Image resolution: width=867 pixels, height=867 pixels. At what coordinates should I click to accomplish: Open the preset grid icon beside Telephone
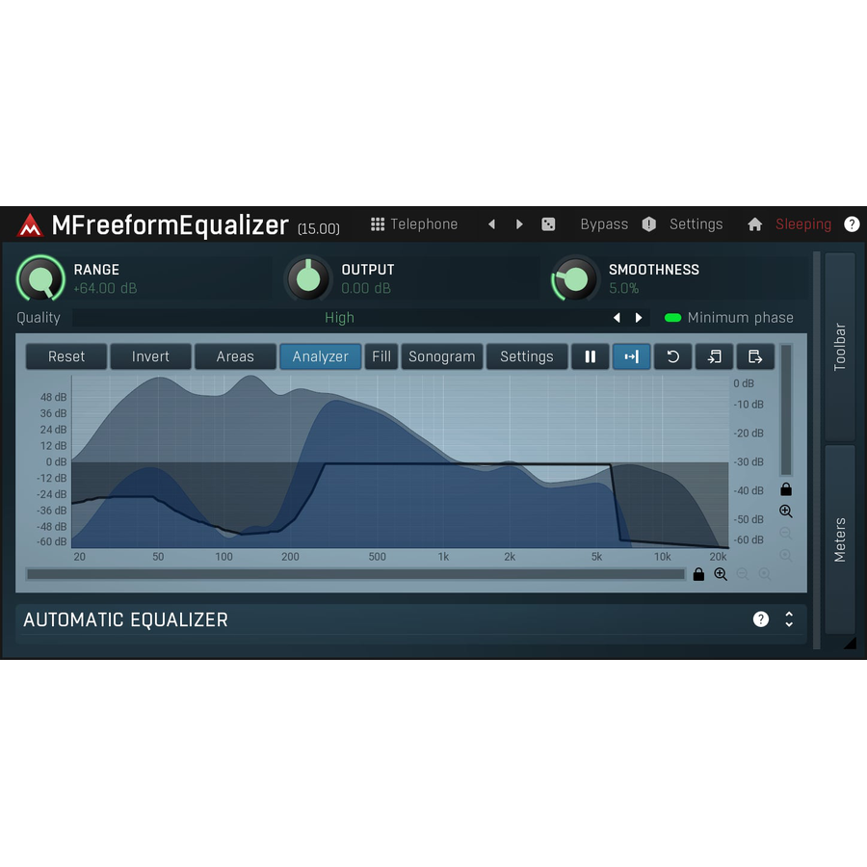pyautogui.click(x=378, y=223)
